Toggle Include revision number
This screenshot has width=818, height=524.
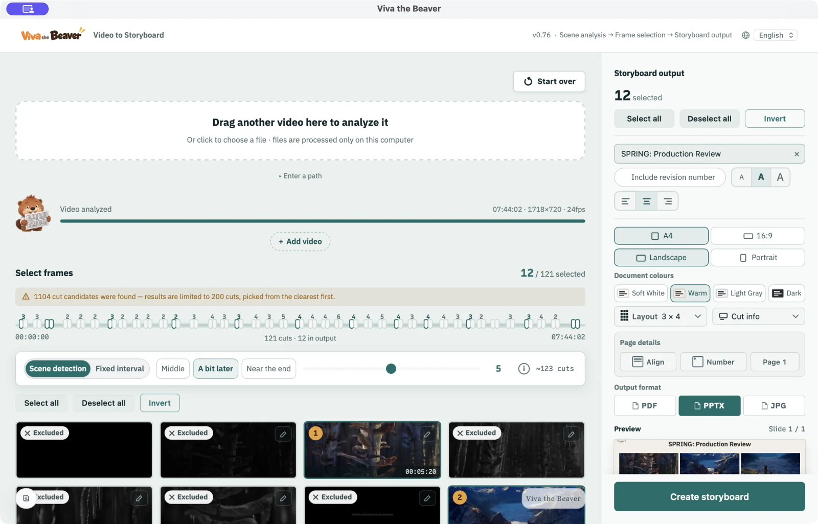click(670, 177)
